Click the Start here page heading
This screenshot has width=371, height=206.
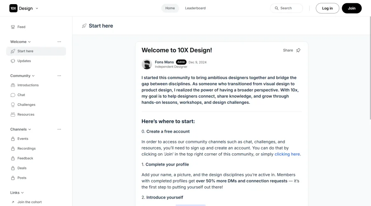pos(101,26)
